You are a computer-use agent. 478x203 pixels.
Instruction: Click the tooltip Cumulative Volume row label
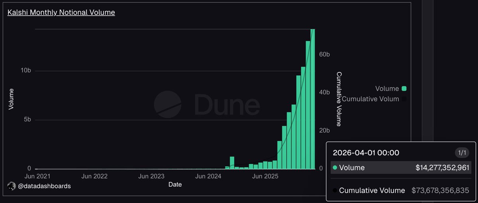(372, 191)
